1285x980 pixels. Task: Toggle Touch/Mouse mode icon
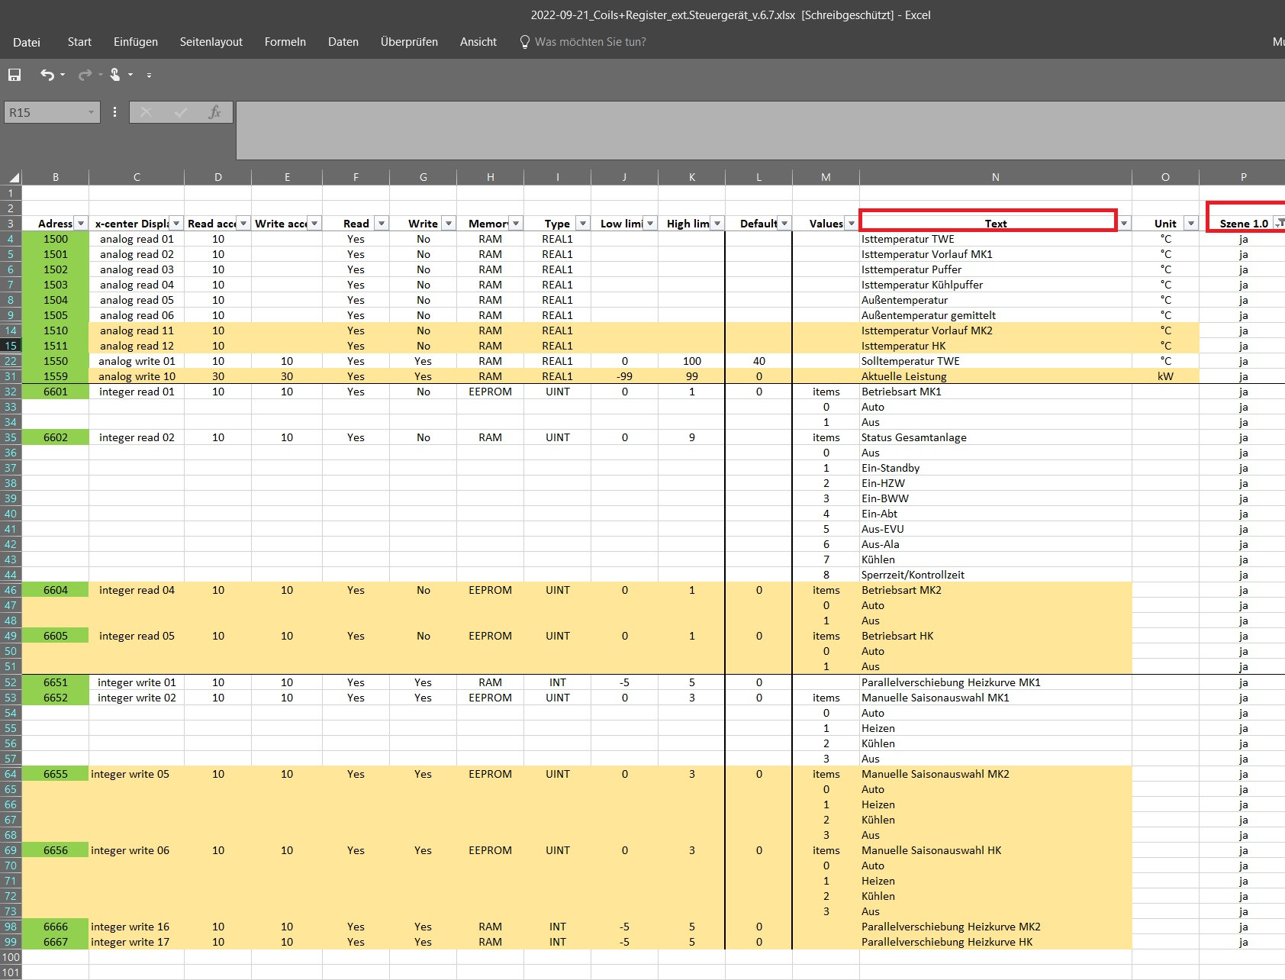(x=115, y=75)
